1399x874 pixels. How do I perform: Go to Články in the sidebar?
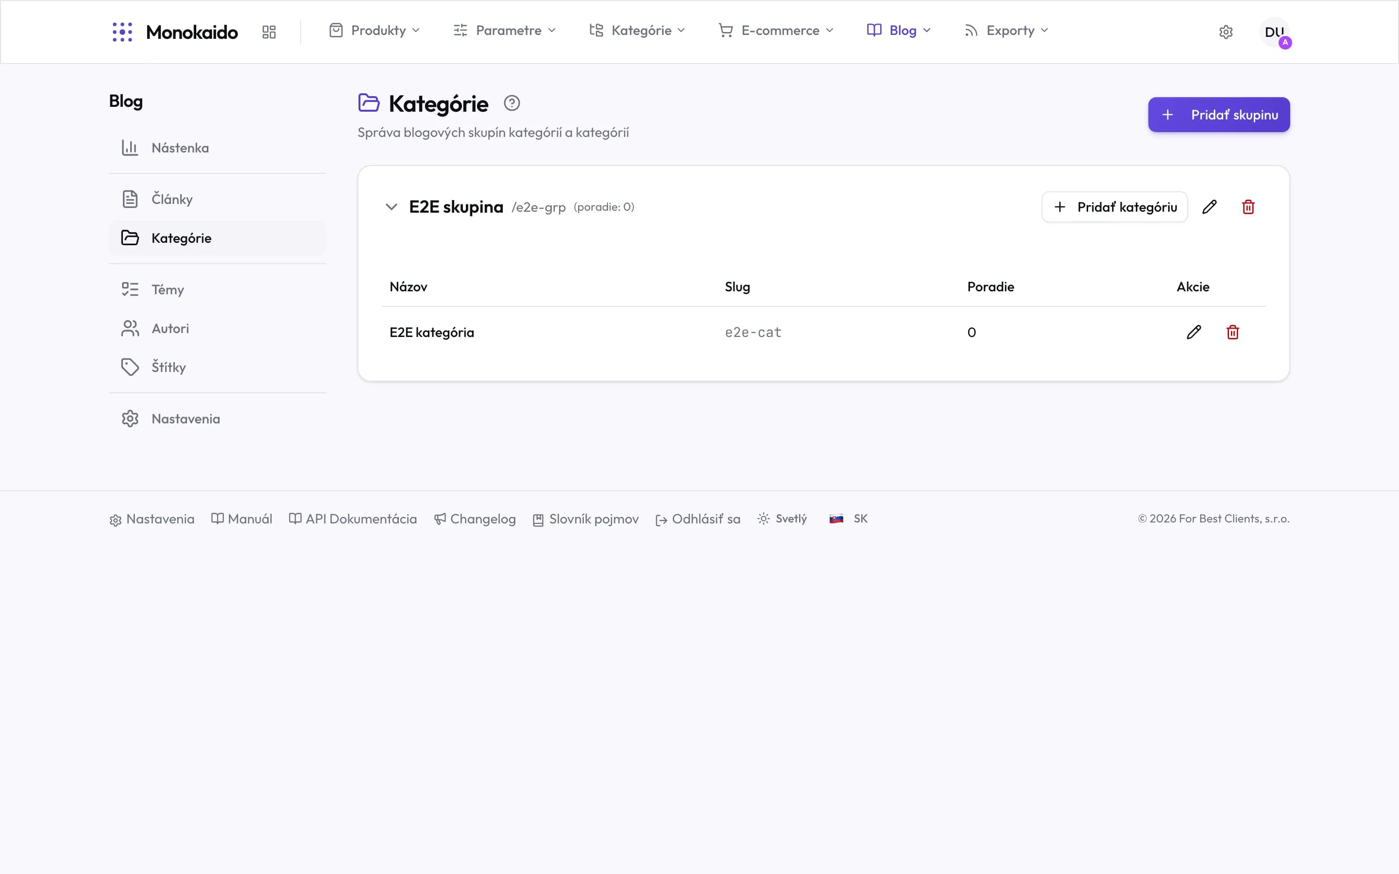pos(217,199)
